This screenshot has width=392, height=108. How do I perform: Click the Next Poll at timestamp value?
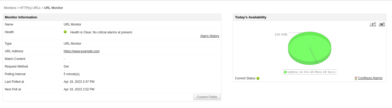(x=79, y=89)
